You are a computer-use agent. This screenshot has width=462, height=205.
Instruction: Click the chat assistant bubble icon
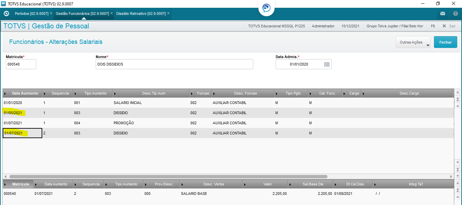coord(267,8)
